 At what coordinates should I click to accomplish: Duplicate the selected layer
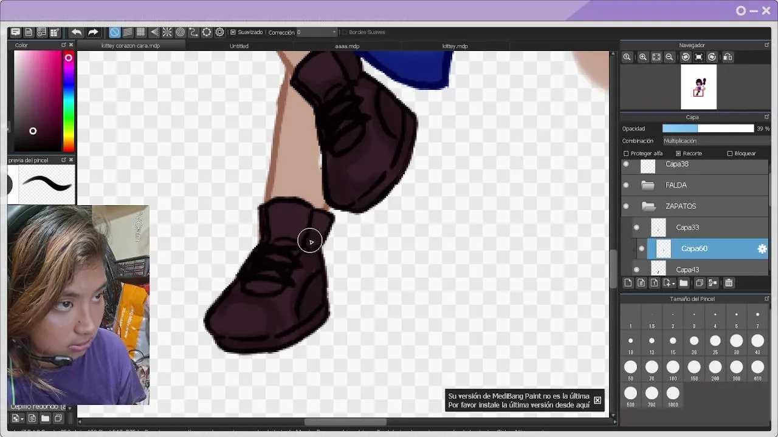coord(700,283)
